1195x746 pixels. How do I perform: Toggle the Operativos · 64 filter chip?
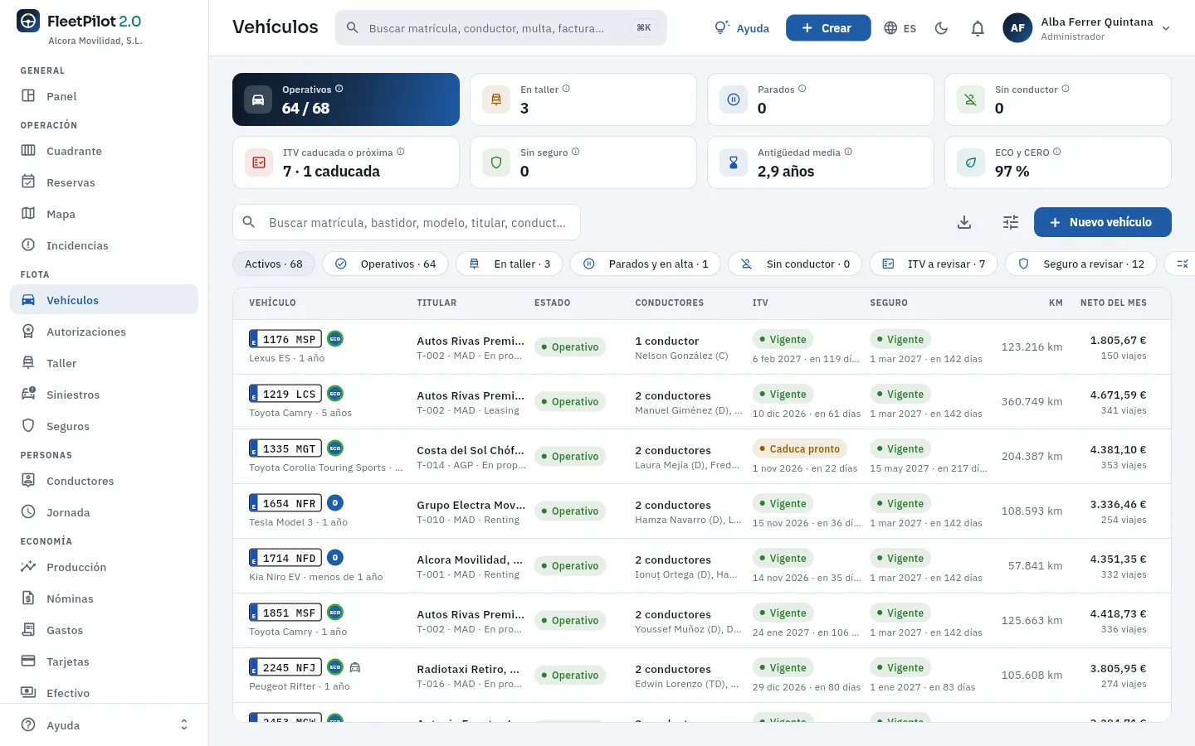(x=385, y=264)
